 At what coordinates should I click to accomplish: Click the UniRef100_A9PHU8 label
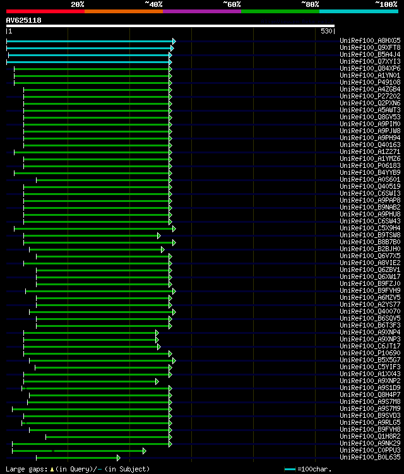tap(370, 215)
